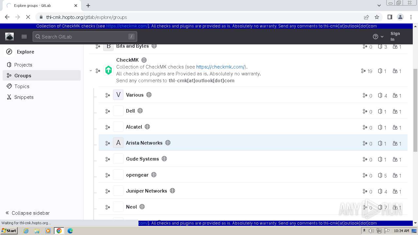
Task: Click the members count icon in Alcatel row
Action: [395, 127]
